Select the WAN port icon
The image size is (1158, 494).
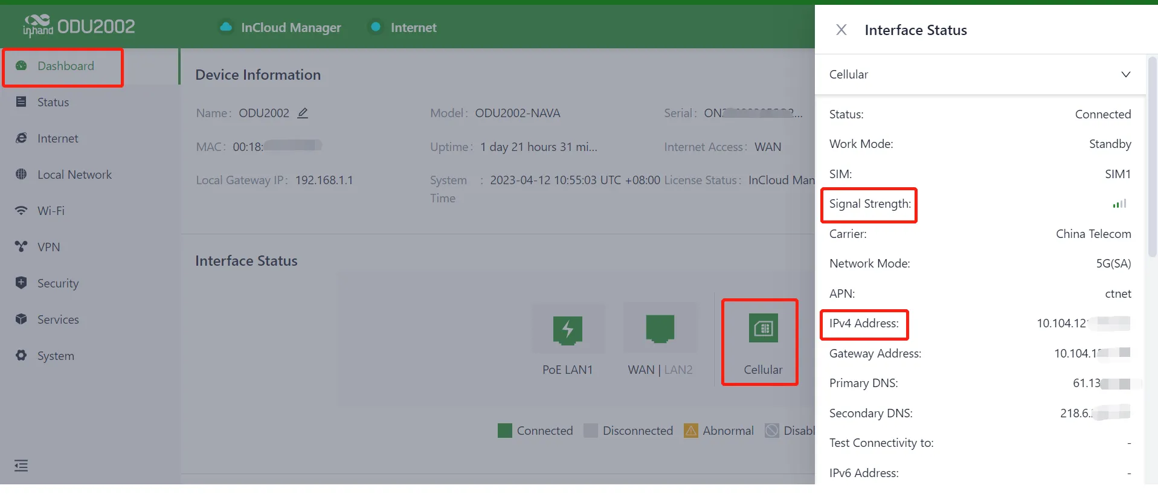660,329
